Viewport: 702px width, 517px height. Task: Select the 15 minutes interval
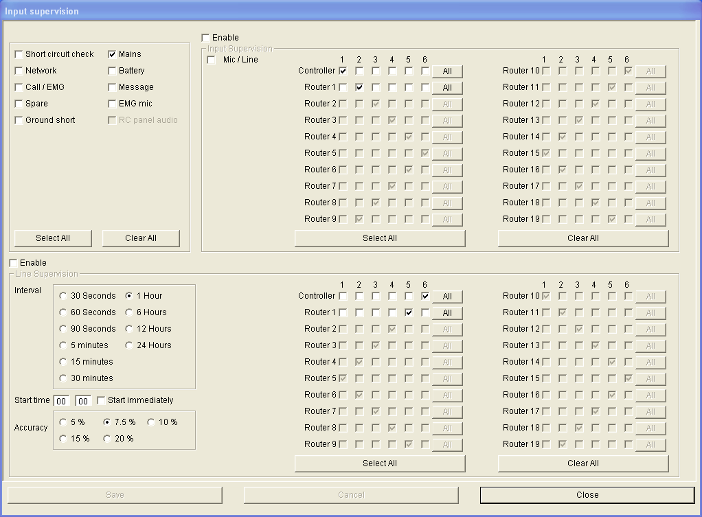coord(63,362)
